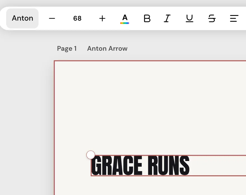Click the round corner handle of the text box
Viewport: 246px width, 195px height.
[91, 155]
